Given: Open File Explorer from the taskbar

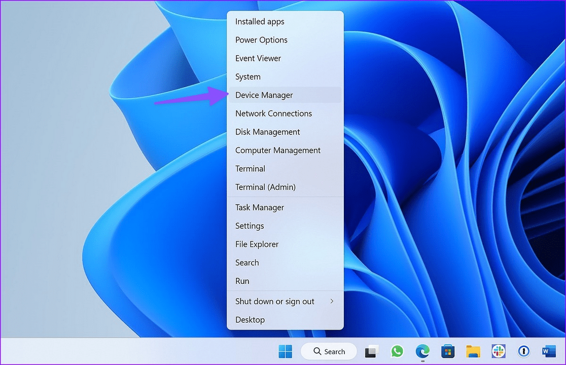Looking at the screenshot, I should pyautogui.click(x=473, y=351).
